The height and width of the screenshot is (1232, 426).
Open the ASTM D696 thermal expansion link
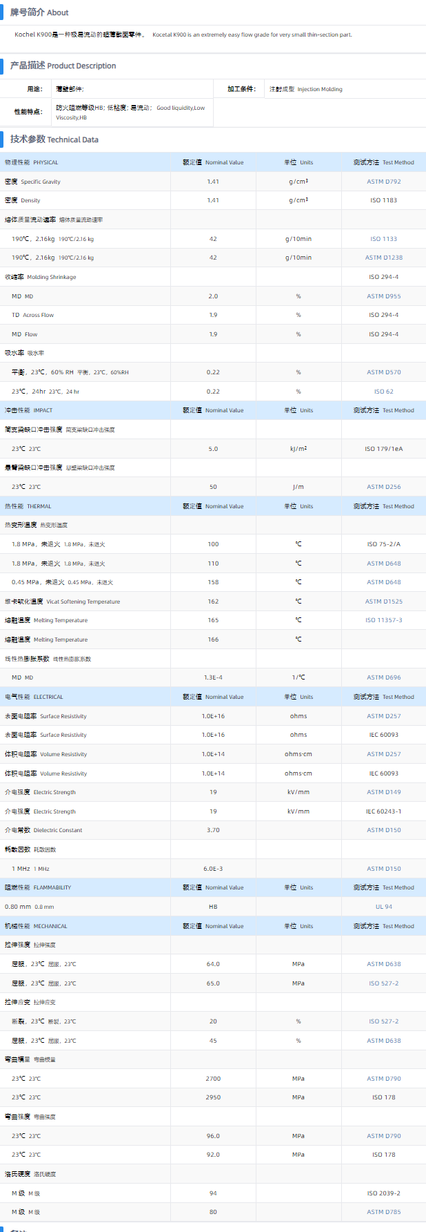click(383, 677)
